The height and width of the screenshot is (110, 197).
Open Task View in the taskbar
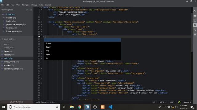point(64,107)
